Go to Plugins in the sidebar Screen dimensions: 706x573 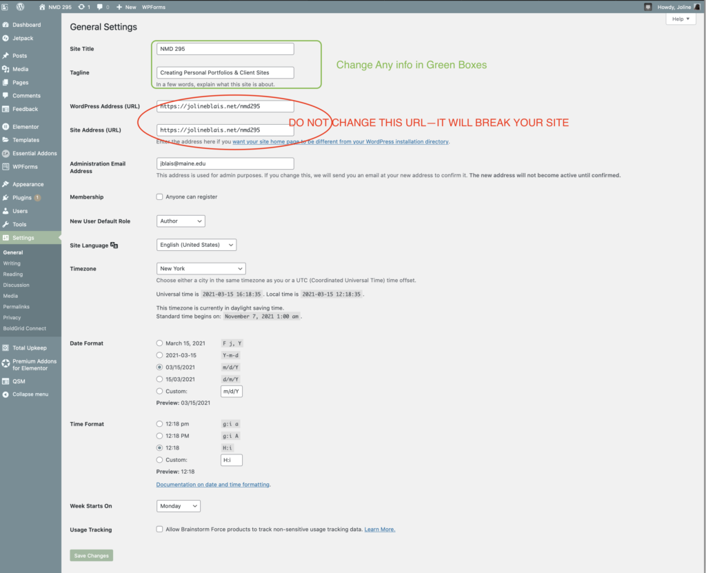22,198
